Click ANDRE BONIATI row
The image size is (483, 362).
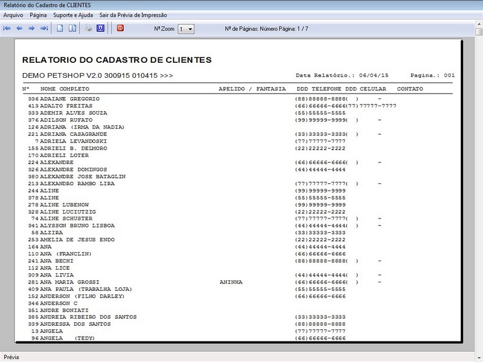coord(58,311)
